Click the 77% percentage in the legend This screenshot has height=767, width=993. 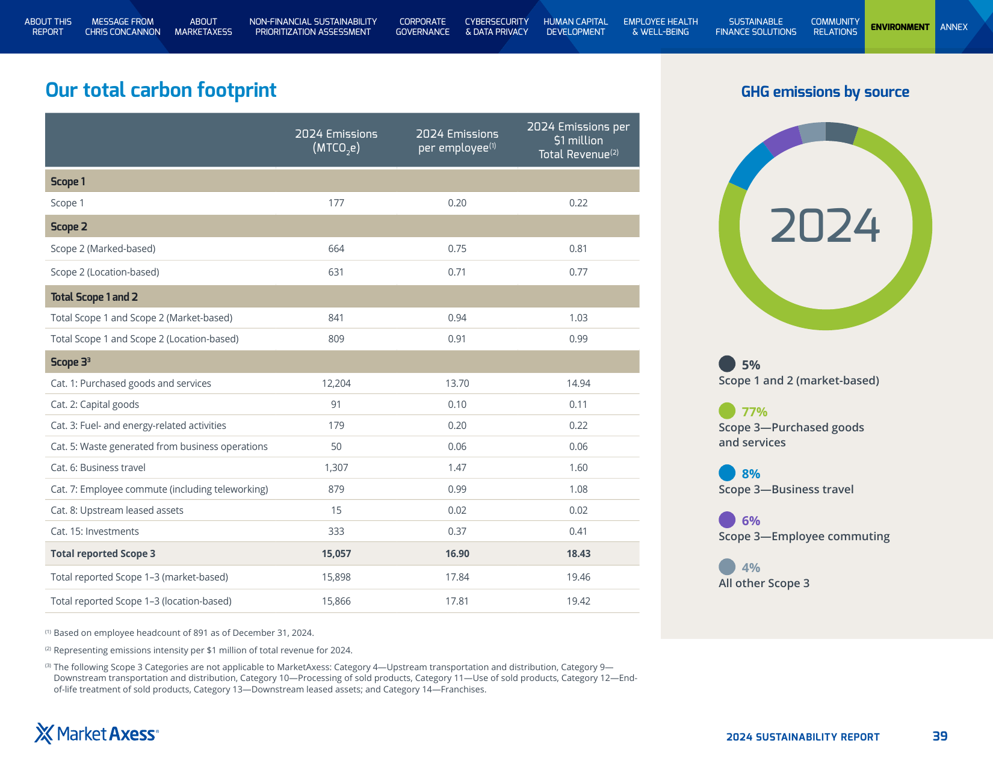[754, 412]
